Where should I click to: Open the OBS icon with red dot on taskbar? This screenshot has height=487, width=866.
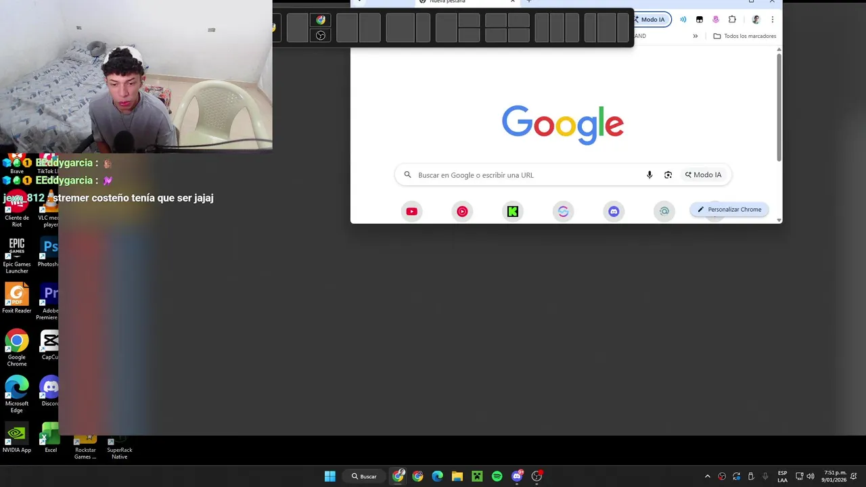point(537,476)
